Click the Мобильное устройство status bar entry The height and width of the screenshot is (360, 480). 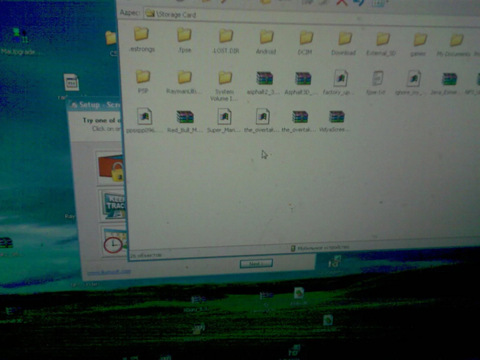320,248
